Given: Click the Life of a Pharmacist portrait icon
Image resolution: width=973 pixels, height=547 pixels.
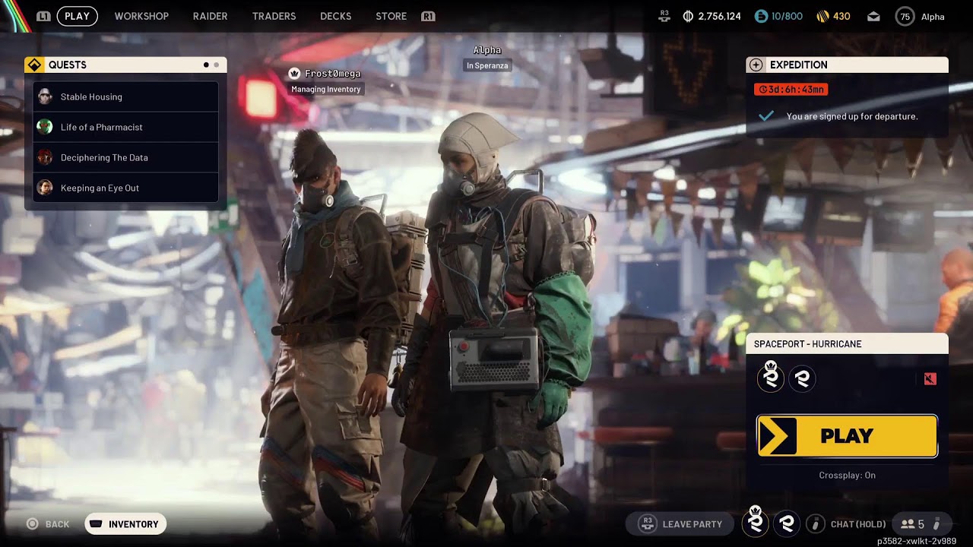Looking at the screenshot, I should pos(45,127).
